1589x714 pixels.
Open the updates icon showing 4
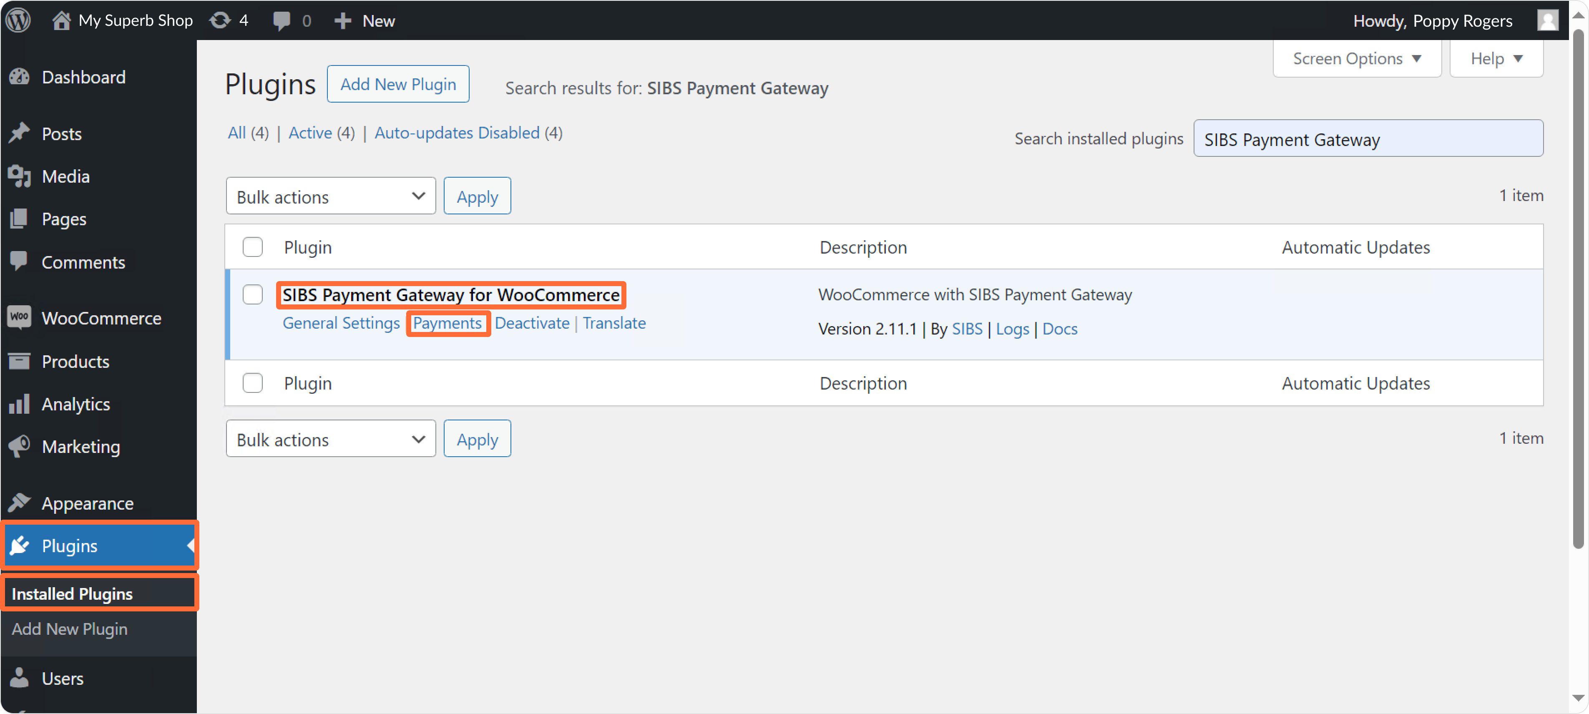[x=220, y=20]
